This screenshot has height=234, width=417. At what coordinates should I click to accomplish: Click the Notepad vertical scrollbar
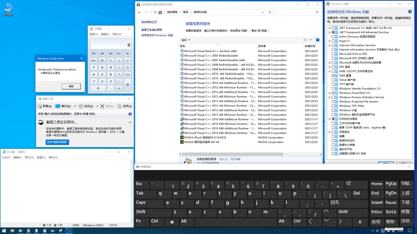pos(132,191)
